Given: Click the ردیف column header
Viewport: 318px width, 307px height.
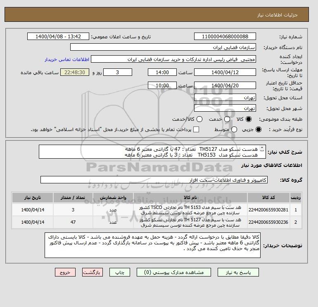Looking at the screenshot, I should tap(296, 197).
